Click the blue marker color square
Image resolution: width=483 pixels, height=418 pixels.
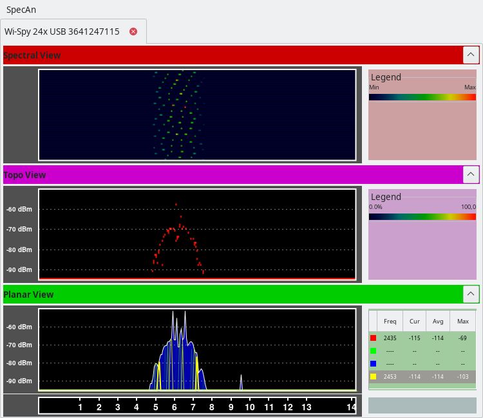[373, 363]
